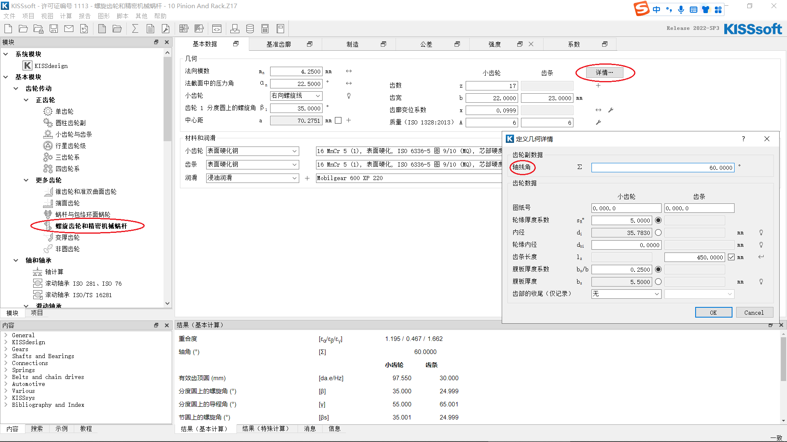Expand the Shafts and Bearings content node
The width and height of the screenshot is (787, 442).
coord(6,356)
